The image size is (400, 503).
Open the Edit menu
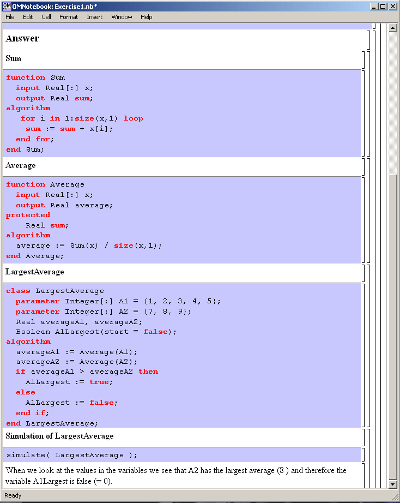(28, 17)
